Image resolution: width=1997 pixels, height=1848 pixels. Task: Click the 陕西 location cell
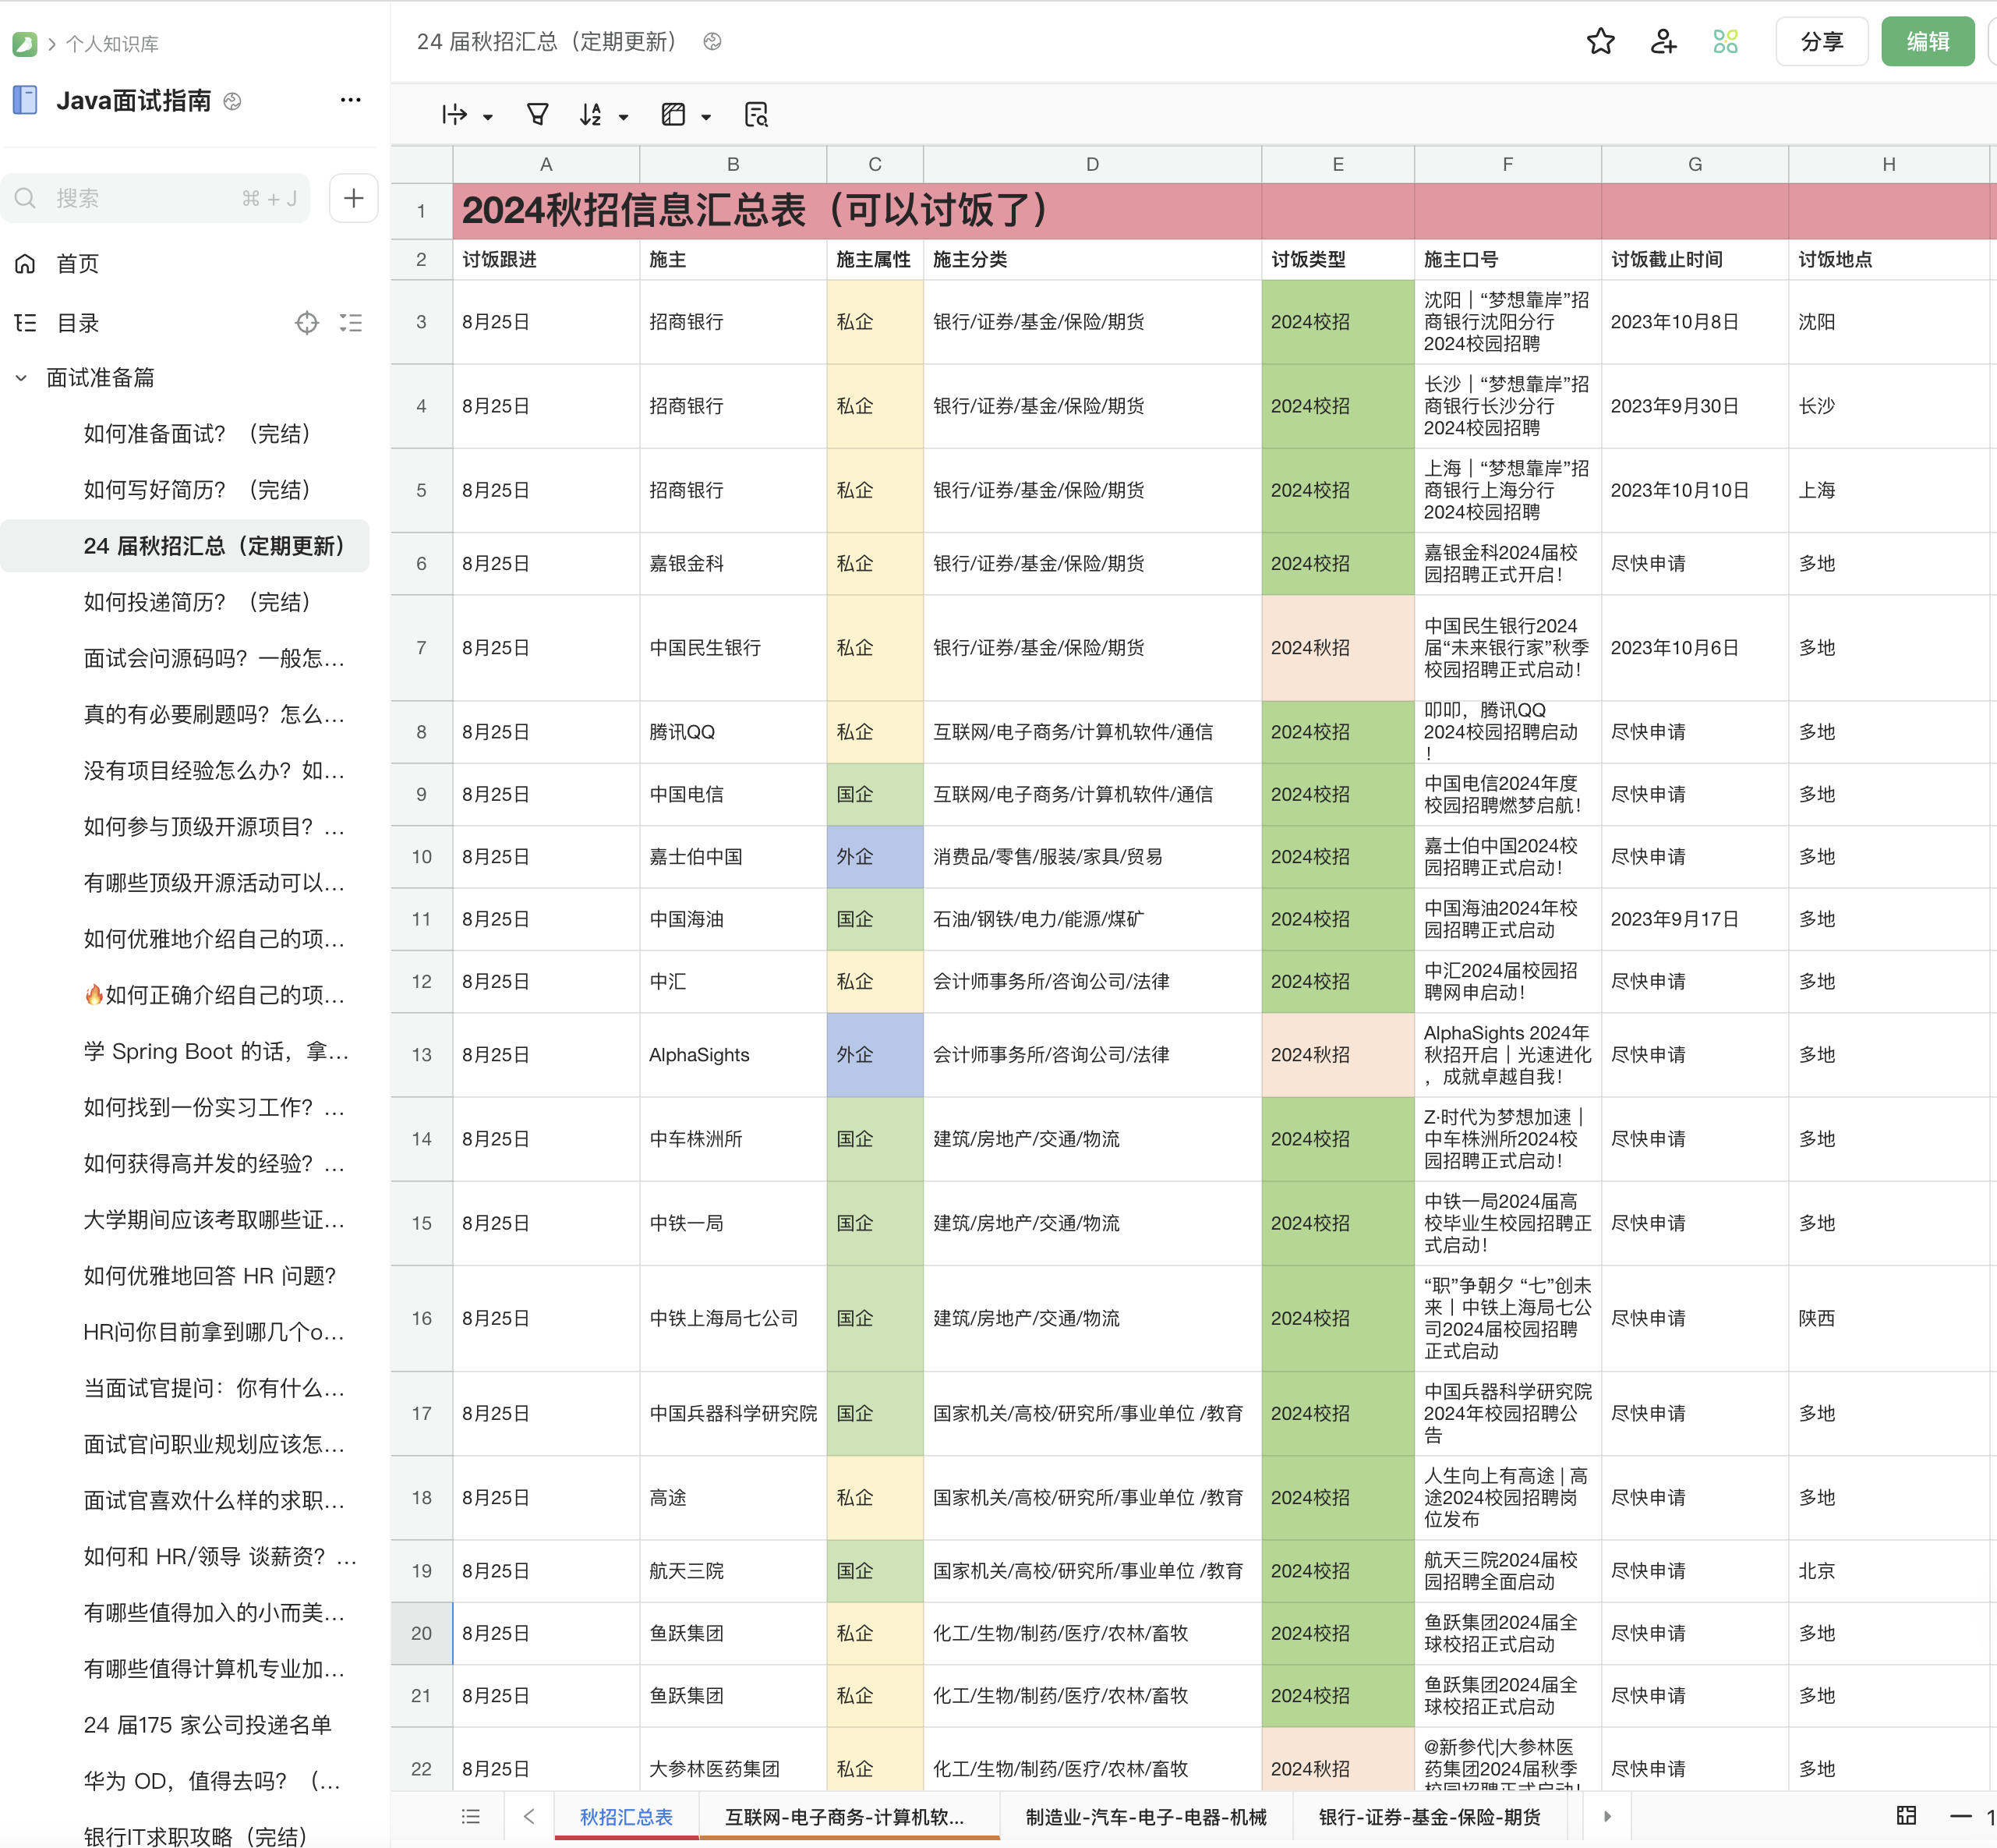[1888, 1318]
